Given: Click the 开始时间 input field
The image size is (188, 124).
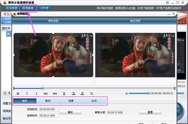Looking at the screenshot, I should (49, 109).
